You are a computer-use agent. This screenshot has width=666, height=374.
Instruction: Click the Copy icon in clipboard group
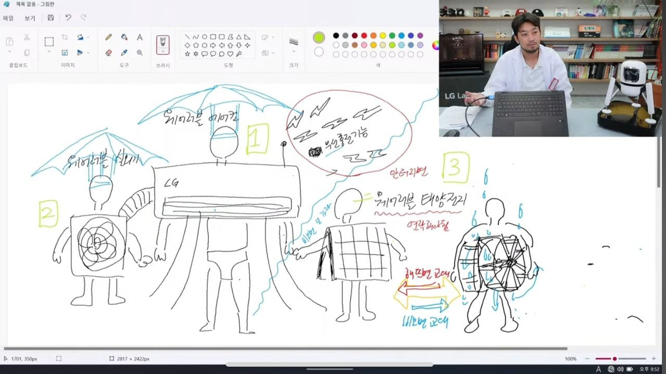click(27, 53)
